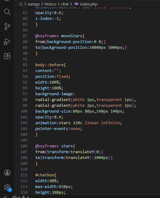Open the Extensions view
Screen dimensions: 160x198
click(7, 56)
